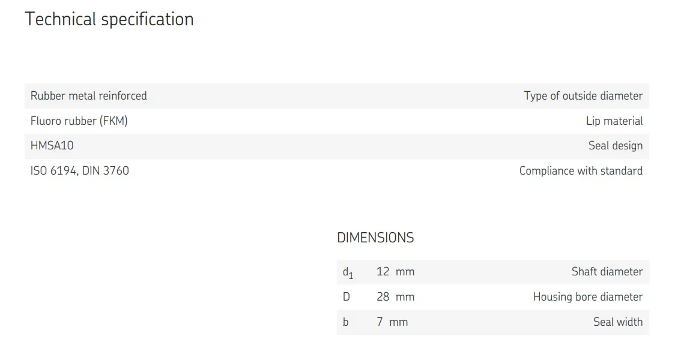Click the Technical specification heading
This screenshot has width=681, height=360.
[x=109, y=19]
